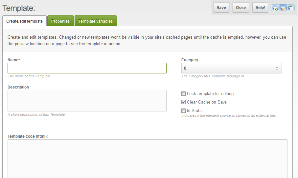Click into the Template code (html) editor
298x178 pixels.
tap(147, 159)
